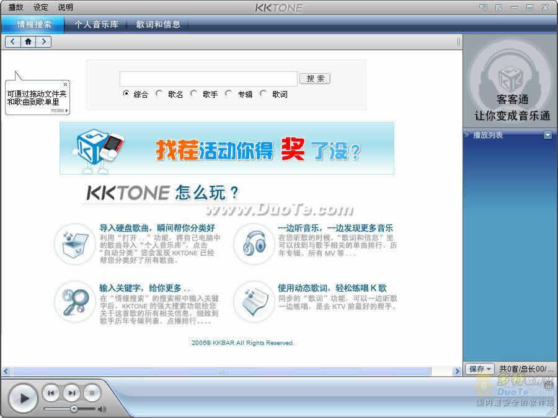Click the import songs box icon

pyautogui.click(x=75, y=244)
